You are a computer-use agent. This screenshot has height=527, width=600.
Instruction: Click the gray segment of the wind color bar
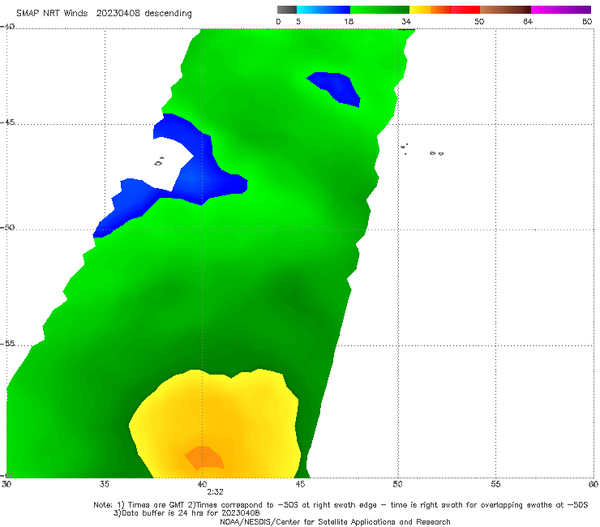287,10
